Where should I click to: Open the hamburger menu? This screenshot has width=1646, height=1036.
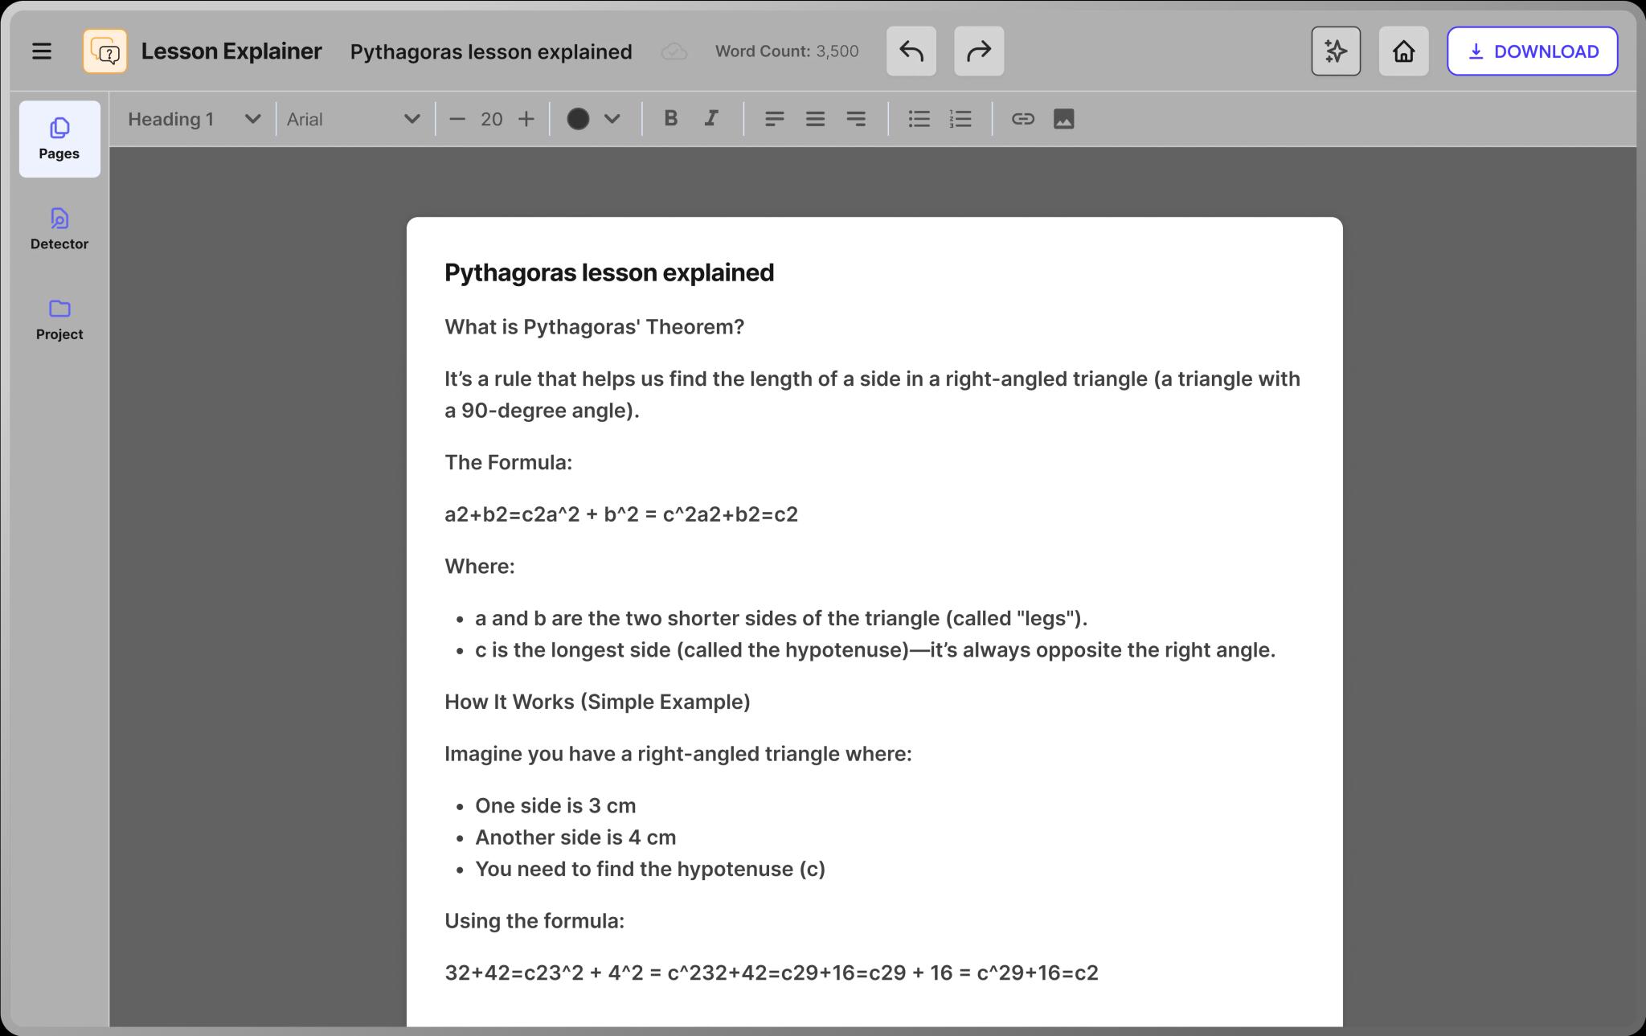click(x=42, y=51)
